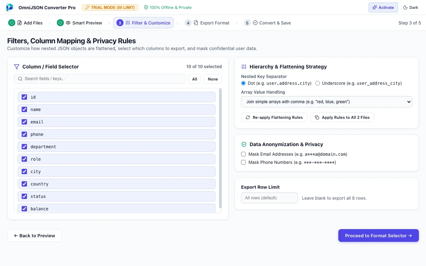The width and height of the screenshot is (426, 266).
Task: Uncheck the name field checkbox
Action: tap(24, 109)
